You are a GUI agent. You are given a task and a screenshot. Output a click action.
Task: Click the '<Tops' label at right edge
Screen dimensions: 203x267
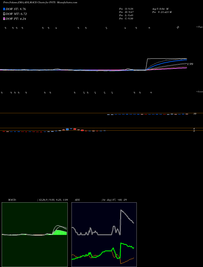(199, 27)
